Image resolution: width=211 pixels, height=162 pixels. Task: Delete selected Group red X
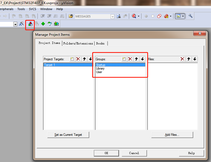coord(130,59)
